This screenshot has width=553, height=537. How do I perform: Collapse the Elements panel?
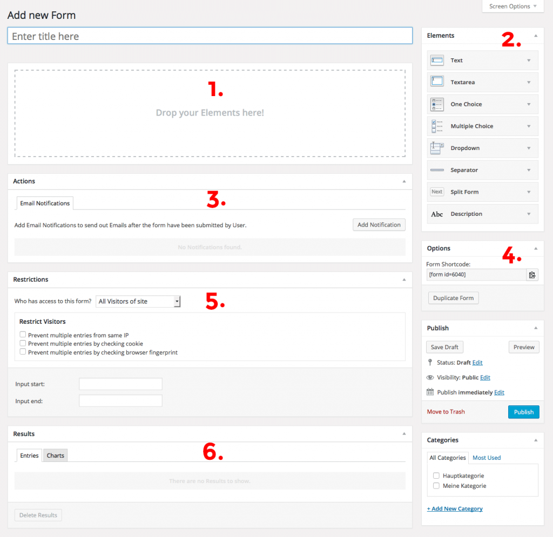click(536, 36)
